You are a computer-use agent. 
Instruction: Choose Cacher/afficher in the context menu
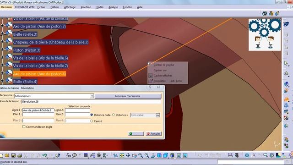click(x=163, y=76)
